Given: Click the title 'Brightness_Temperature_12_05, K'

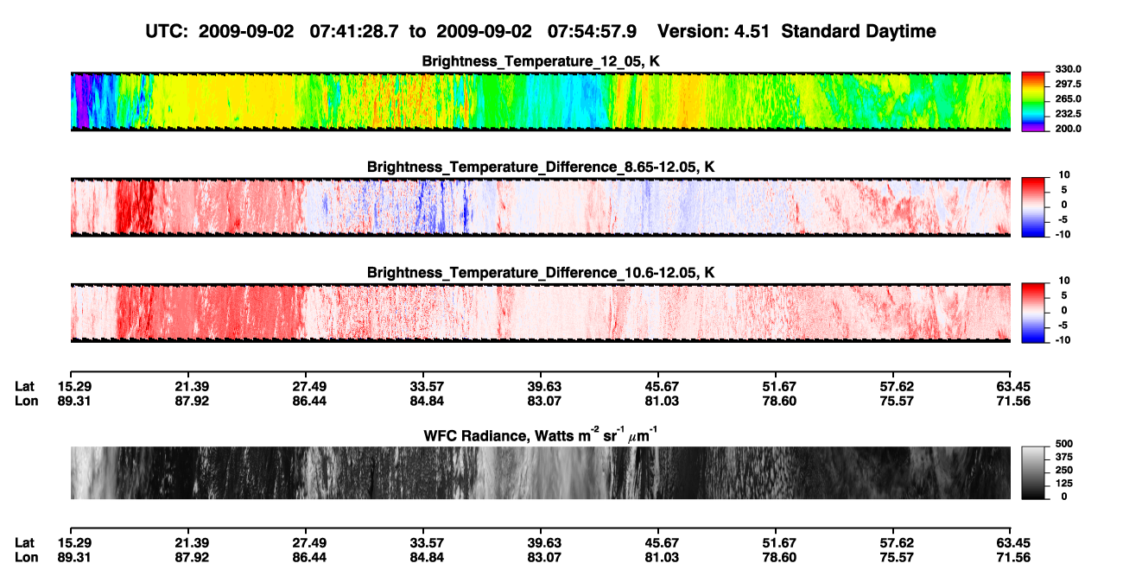Looking at the screenshot, I should (x=541, y=61).
